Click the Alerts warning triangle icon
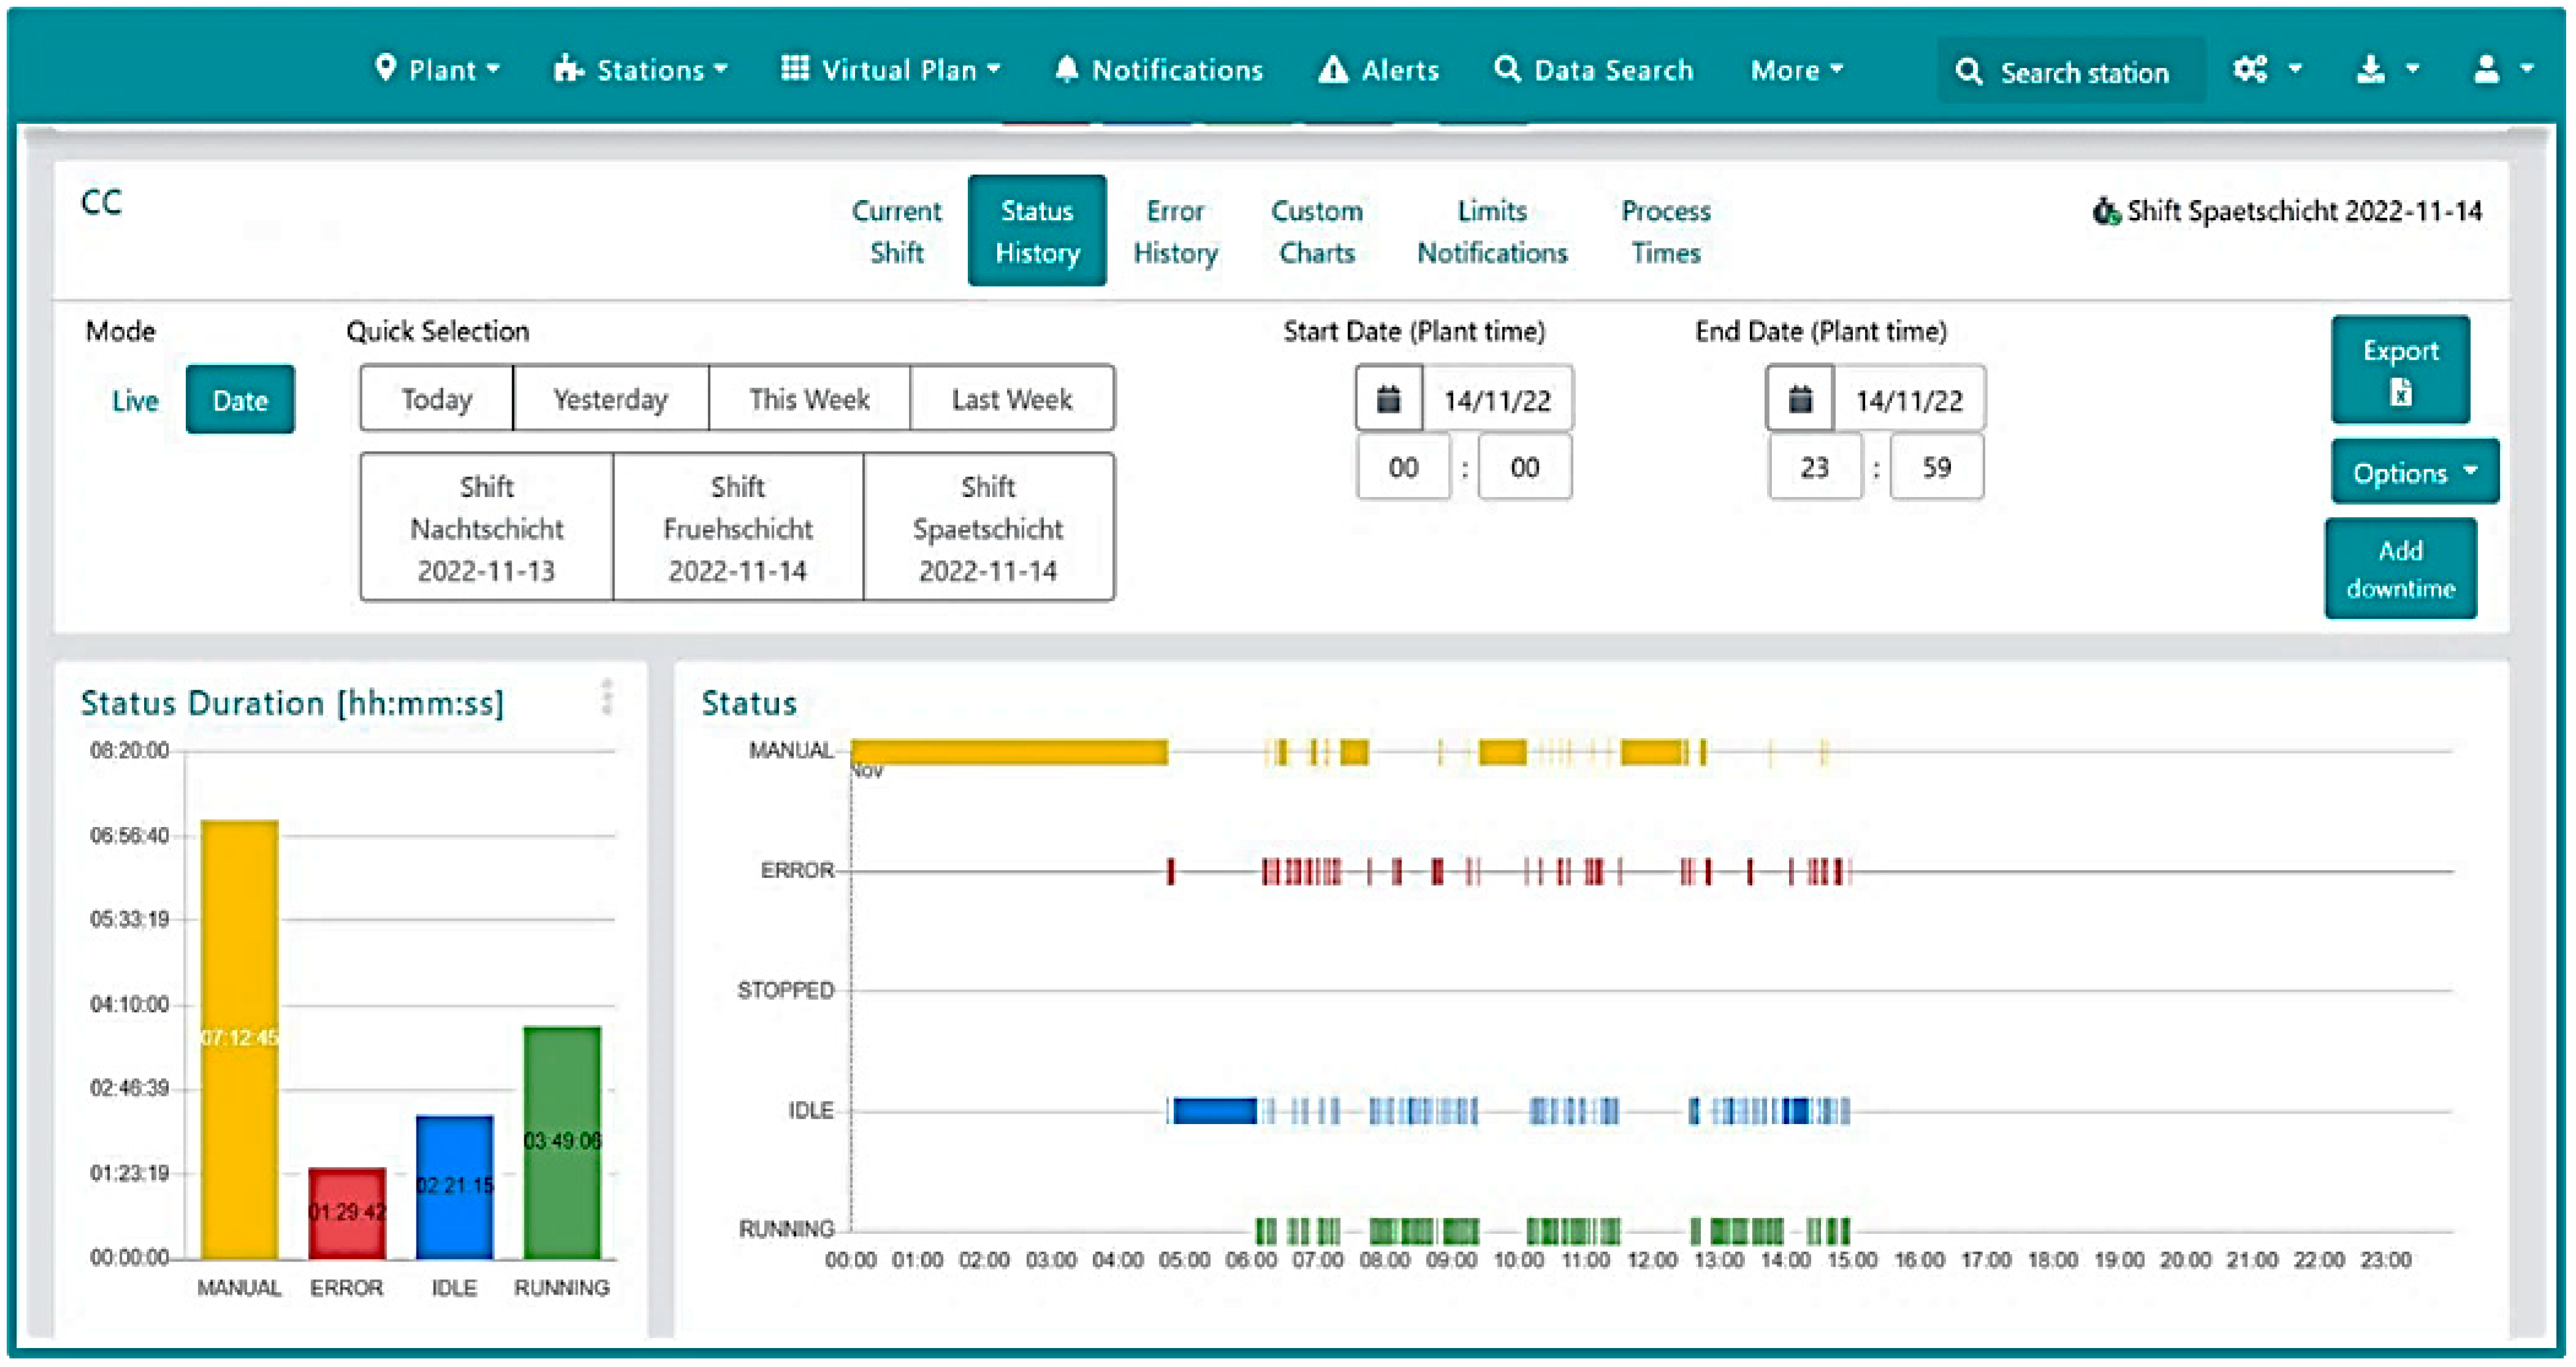Screen dimensions: 2576x1367 [1332, 70]
